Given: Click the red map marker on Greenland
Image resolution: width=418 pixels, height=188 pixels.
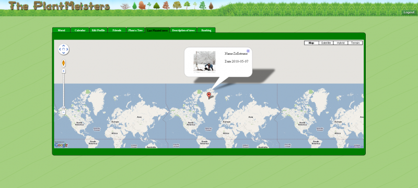Looking at the screenshot, I should coord(209,96).
